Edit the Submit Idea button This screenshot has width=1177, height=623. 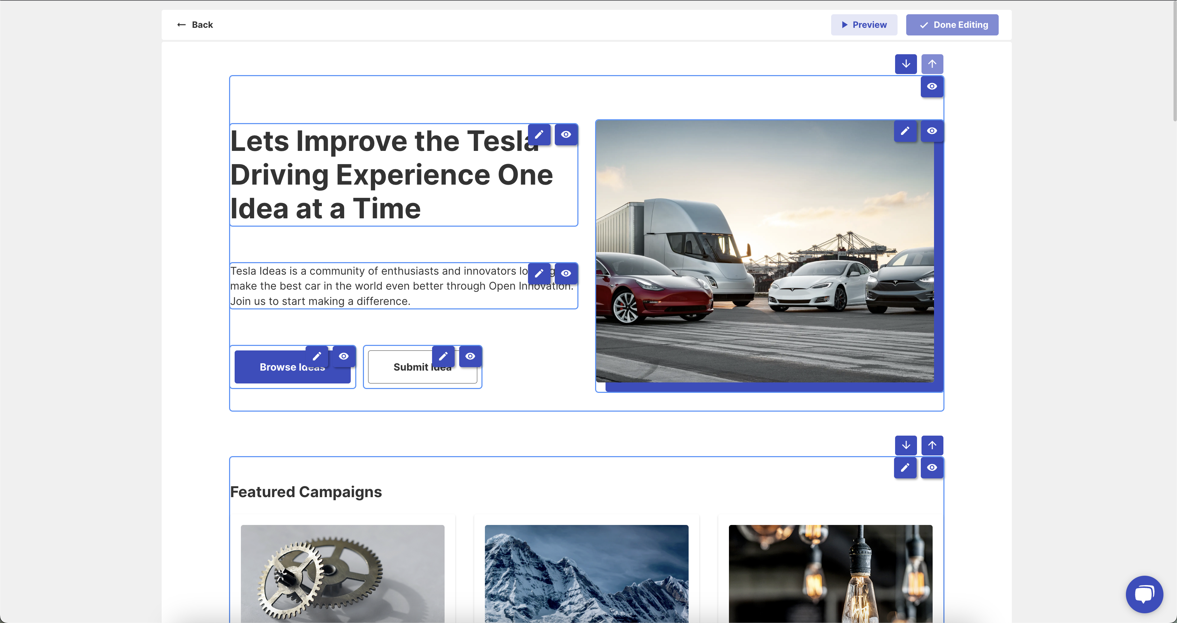coord(444,356)
